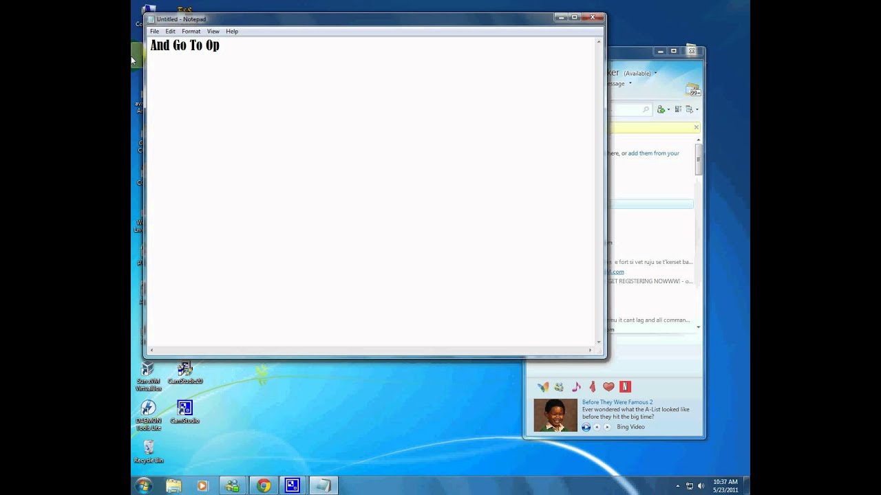Open the Sun xVM VirtualBox desktop shortcut
Image resolution: width=881 pixels, height=495 pixels.
tap(148, 377)
